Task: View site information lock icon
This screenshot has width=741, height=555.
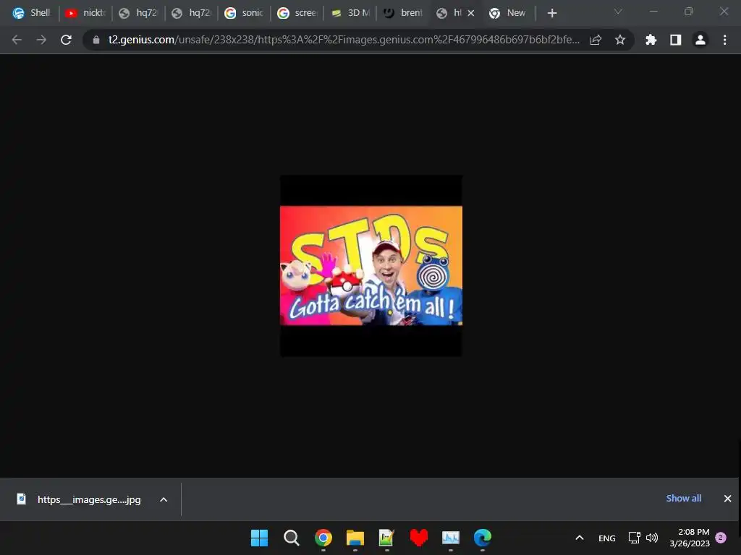Action: 96,40
